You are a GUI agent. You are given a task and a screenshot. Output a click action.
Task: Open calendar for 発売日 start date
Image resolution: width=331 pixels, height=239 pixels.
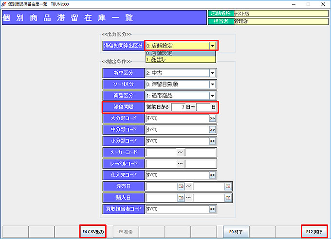(x=181, y=187)
